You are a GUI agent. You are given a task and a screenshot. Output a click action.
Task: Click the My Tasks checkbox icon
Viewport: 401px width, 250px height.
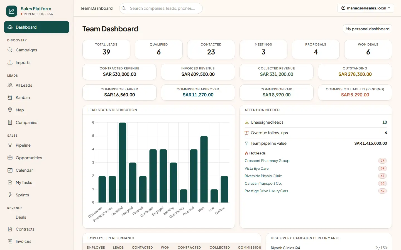(x=10, y=182)
